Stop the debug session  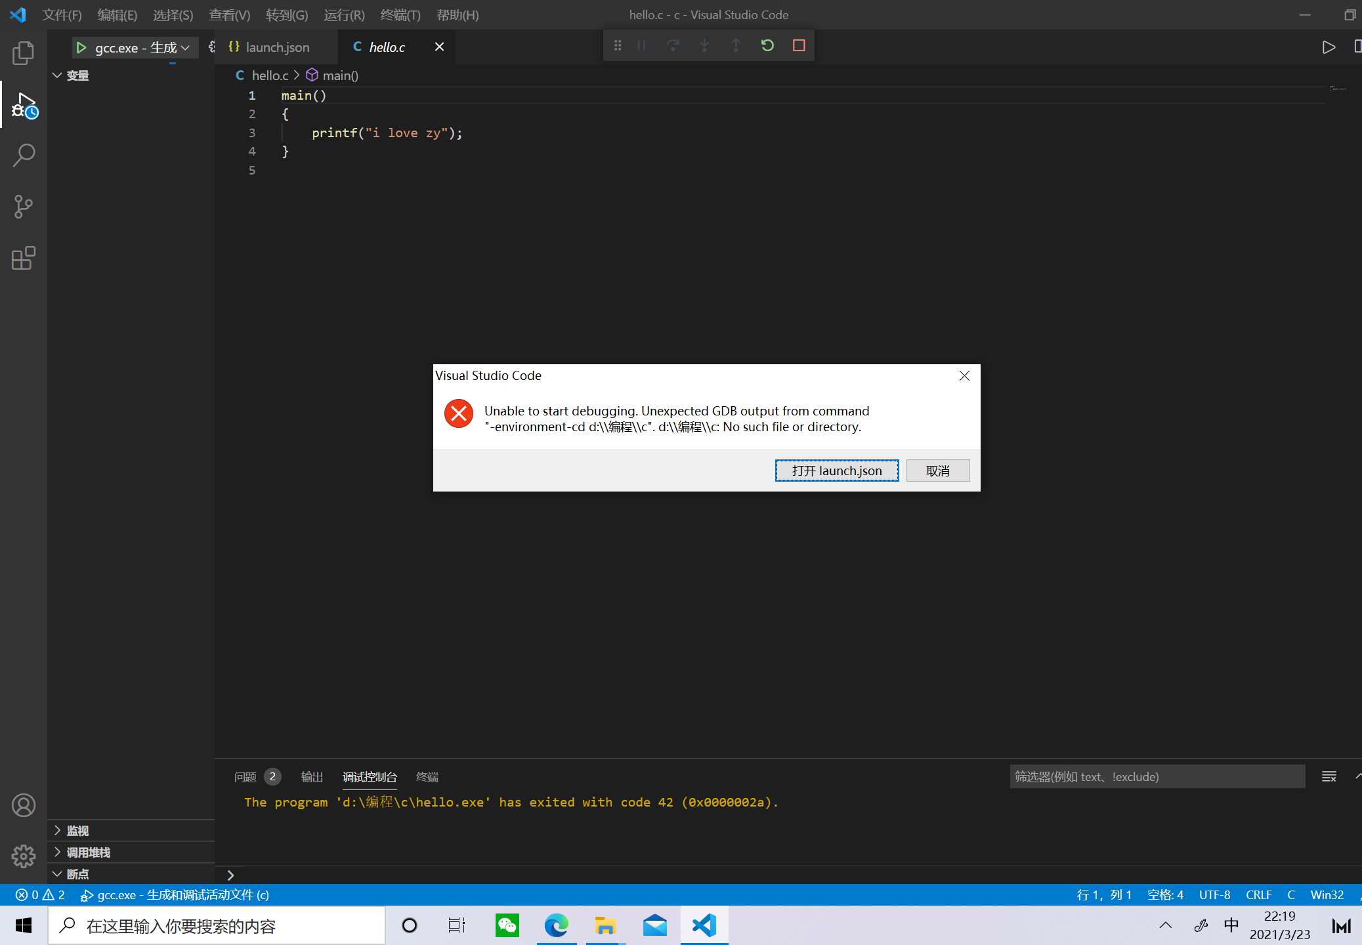[x=799, y=46]
